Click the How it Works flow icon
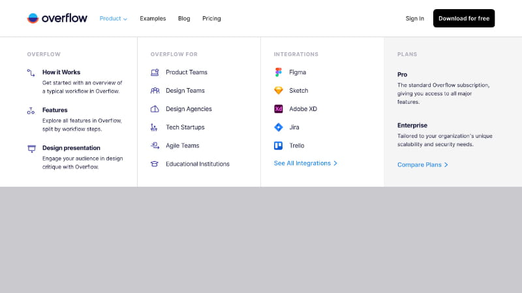Image resolution: width=522 pixels, height=293 pixels. pos(31,72)
